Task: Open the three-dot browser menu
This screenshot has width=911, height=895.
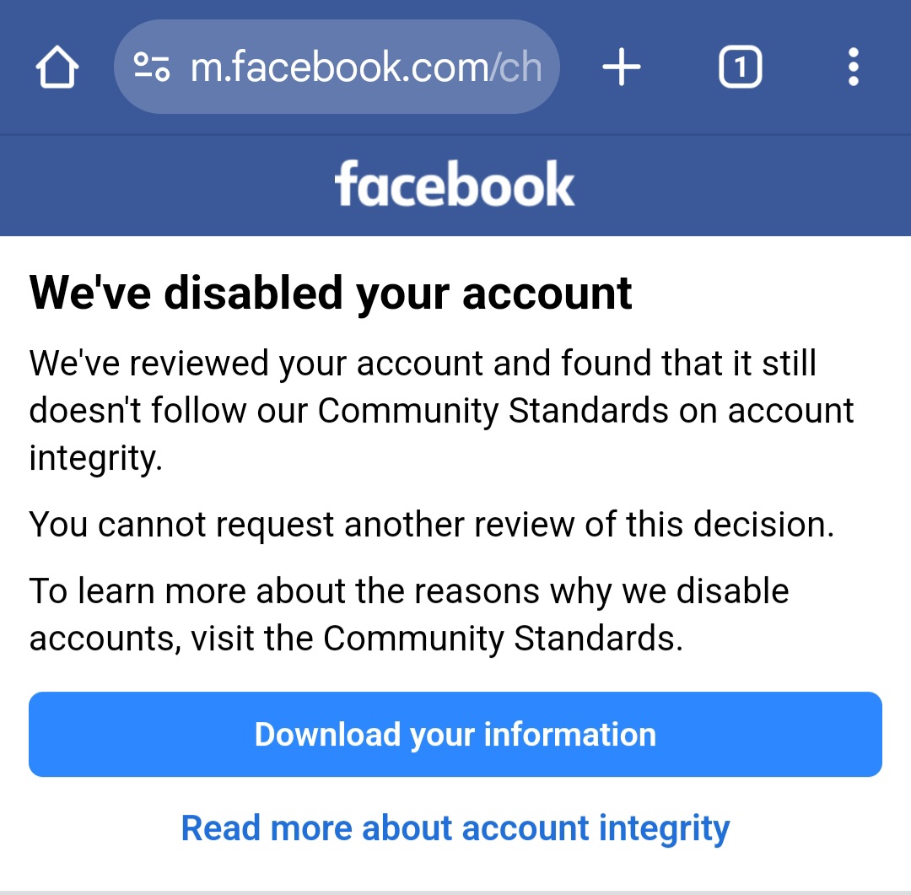Action: pos(853,67)
